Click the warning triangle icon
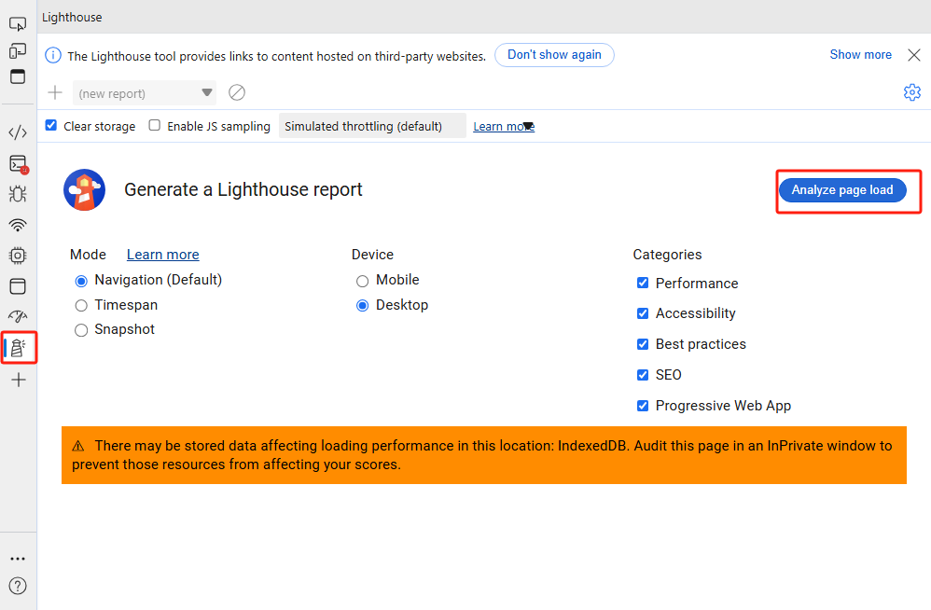 (77, 446)
